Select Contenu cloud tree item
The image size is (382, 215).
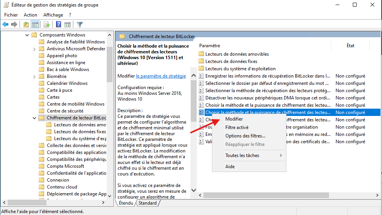pos(62,187)
